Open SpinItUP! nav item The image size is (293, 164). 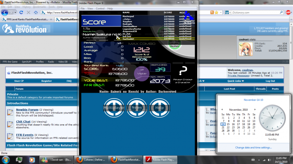tap(27, 62)
